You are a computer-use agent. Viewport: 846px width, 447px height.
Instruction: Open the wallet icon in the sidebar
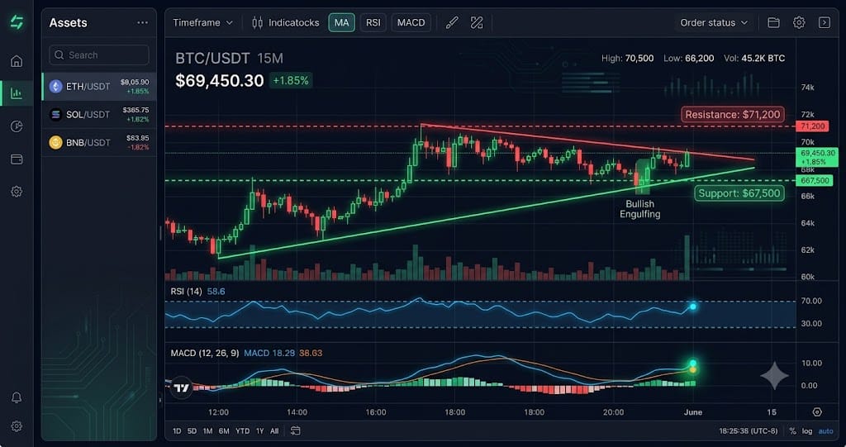tap(17, 159)
